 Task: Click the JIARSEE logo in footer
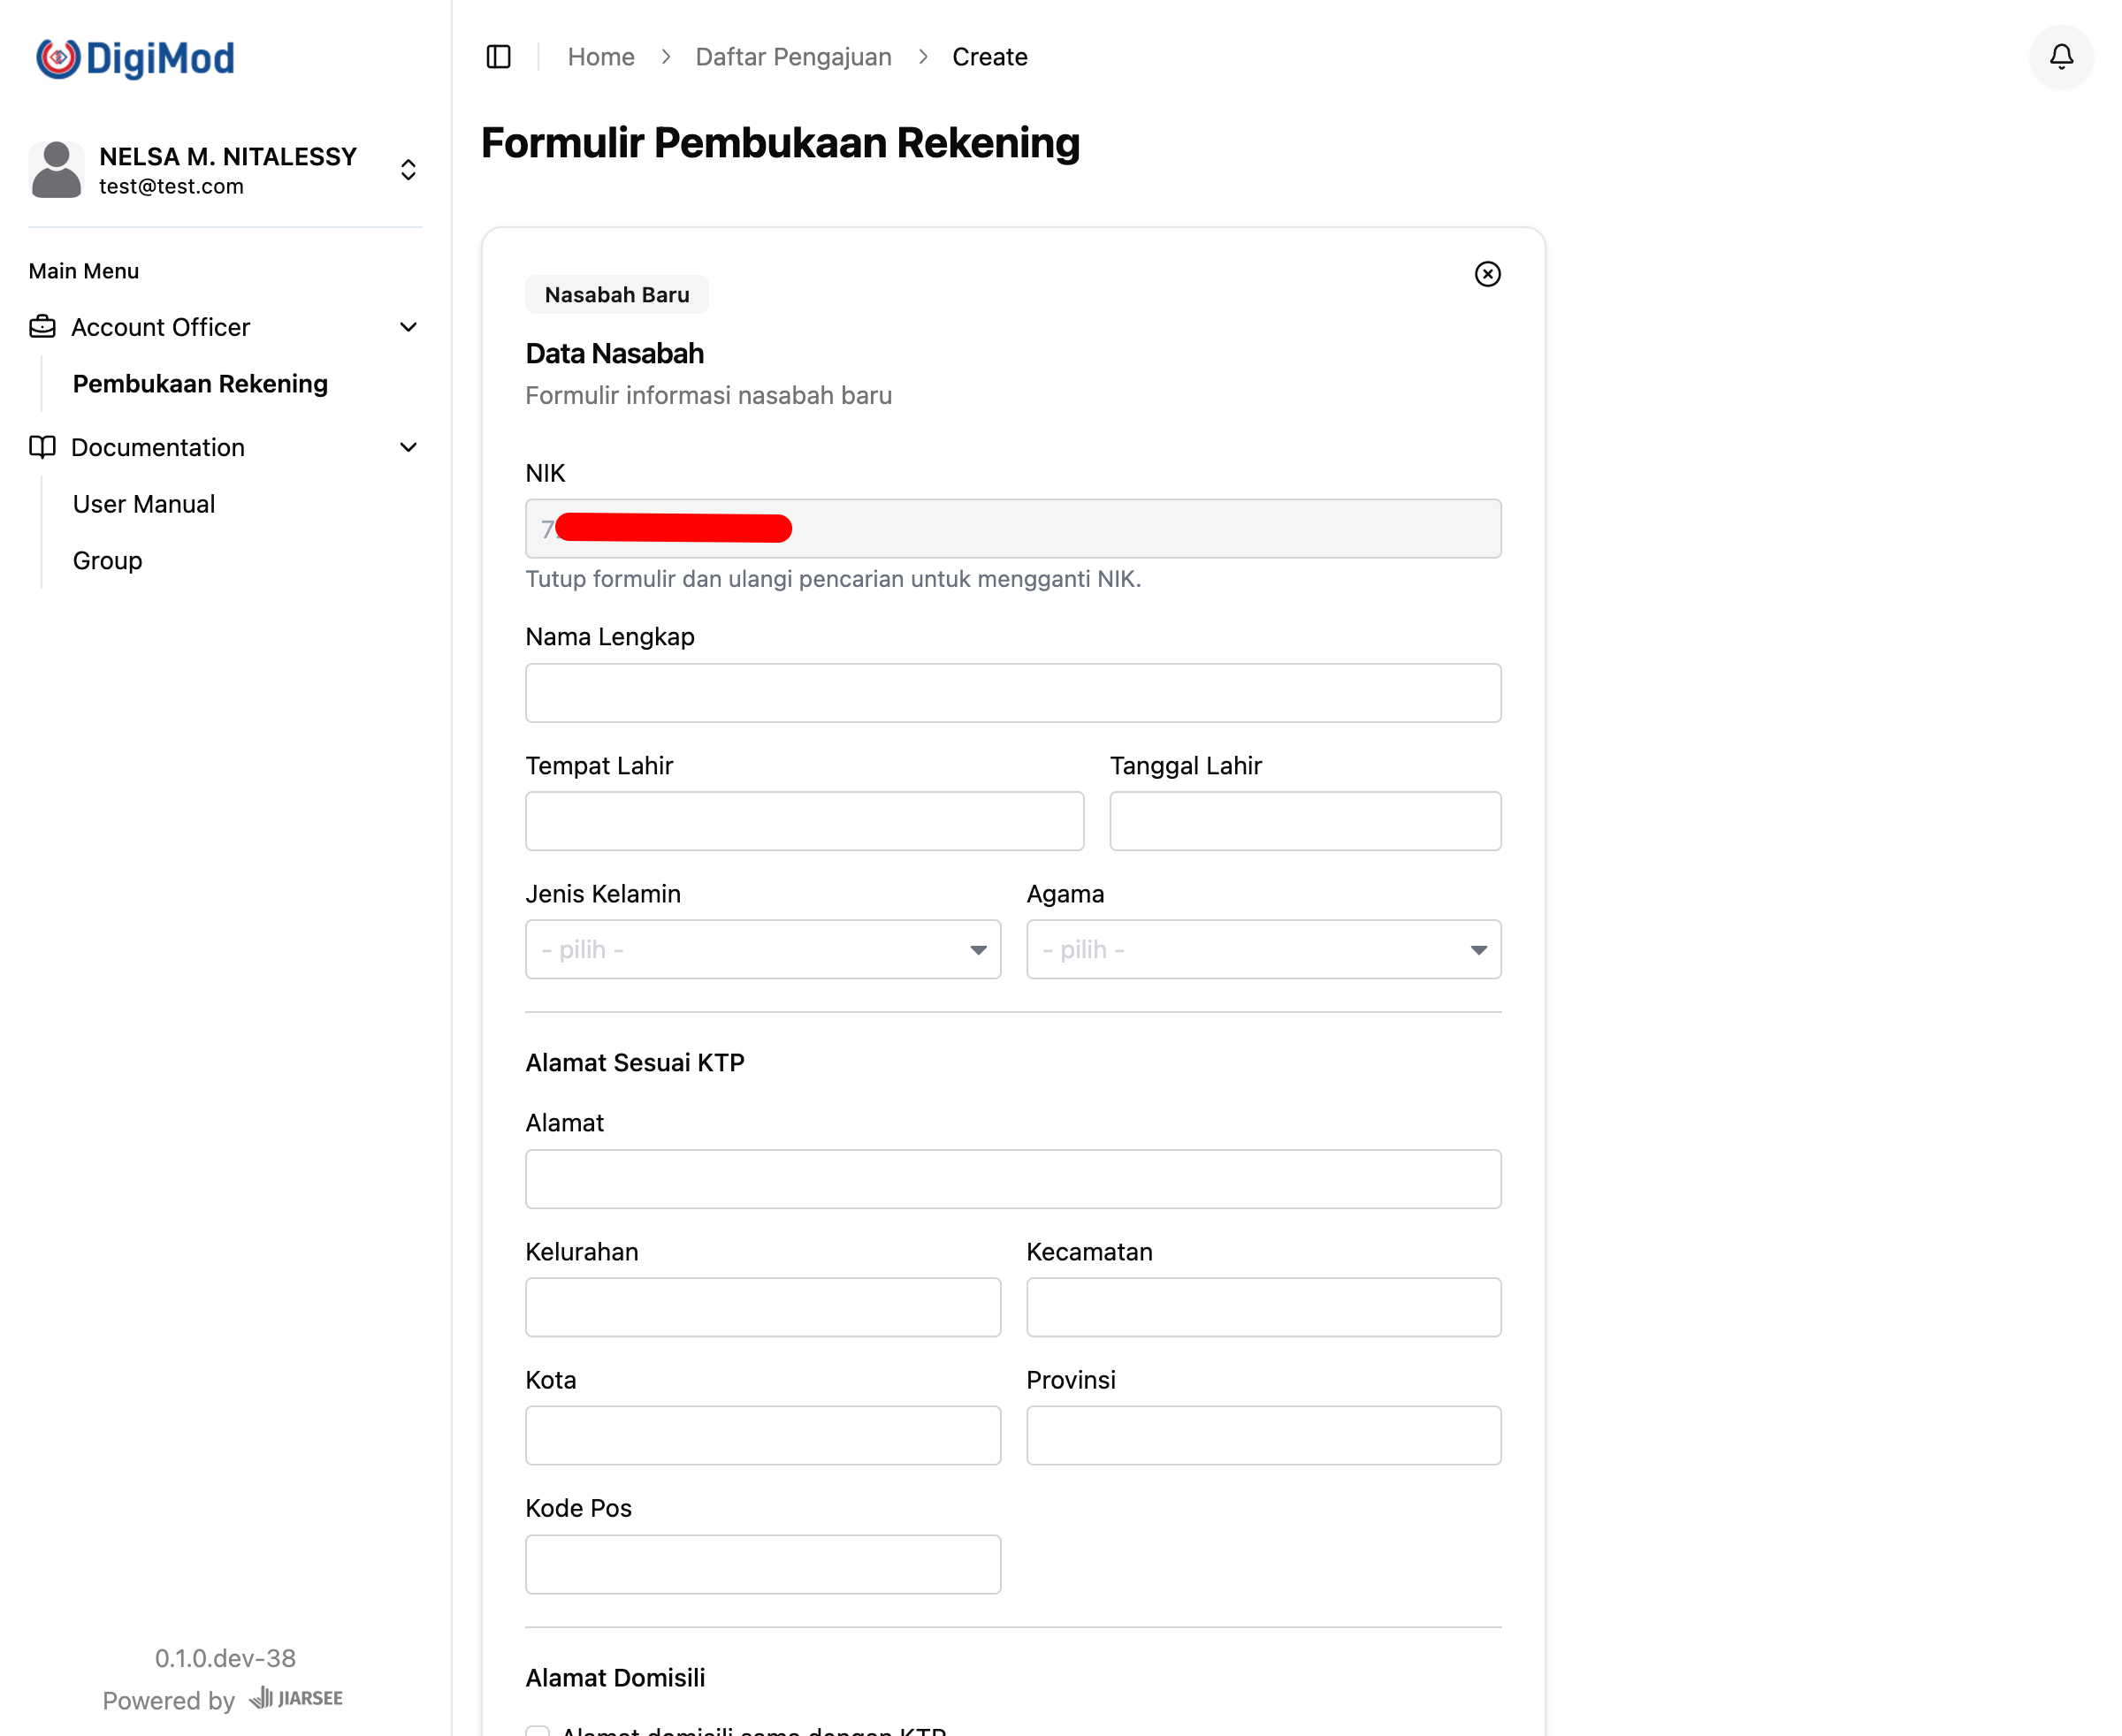pos(296,1698)
